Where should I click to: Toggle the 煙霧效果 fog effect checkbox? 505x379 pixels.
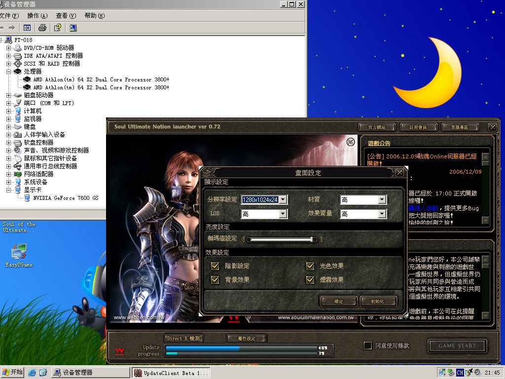[x=310, y=280]
